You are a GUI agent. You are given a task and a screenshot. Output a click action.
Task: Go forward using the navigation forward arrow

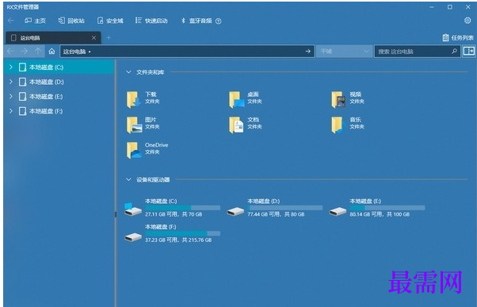pos(24,51)
